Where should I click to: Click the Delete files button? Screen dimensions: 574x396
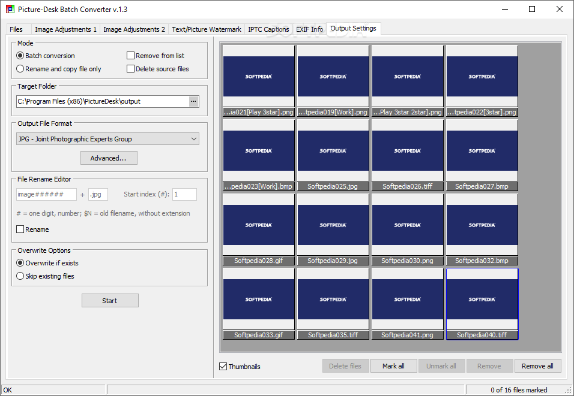(345, 366)
